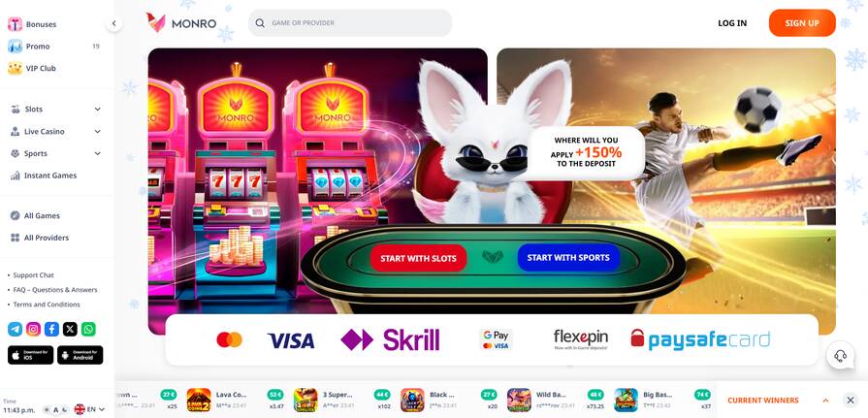Switch to dark theme moon toggle
Screen dimensions: 868x418
click(x=64, y=409)
